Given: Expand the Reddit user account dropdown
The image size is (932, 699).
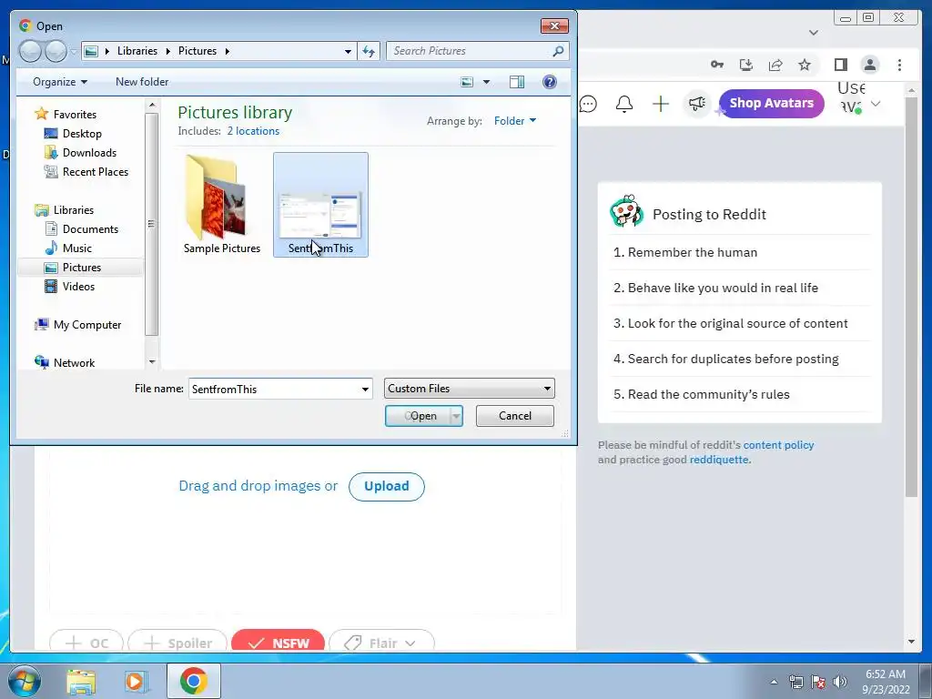Looking at the screenshot, I should tap(876, 104).
